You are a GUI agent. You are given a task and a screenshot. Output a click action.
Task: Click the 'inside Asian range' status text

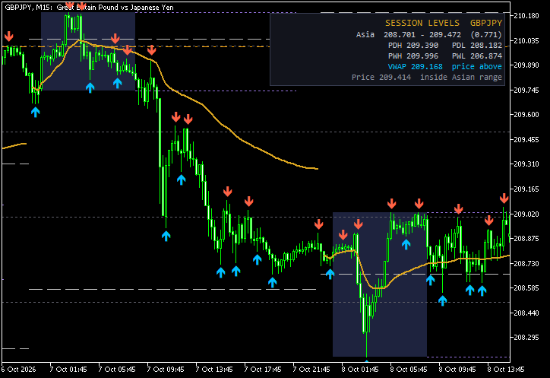[461, 77]
